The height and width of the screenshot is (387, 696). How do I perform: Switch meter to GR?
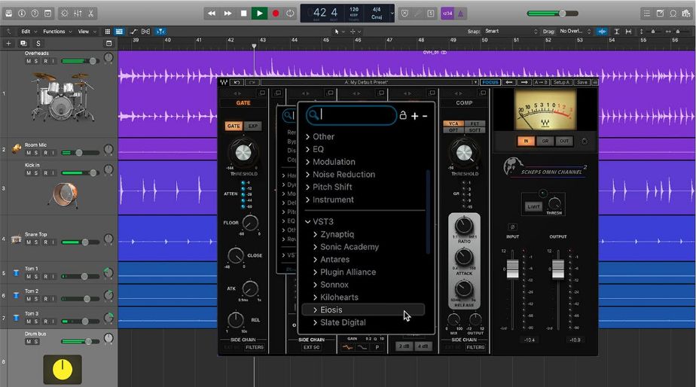point(545,141)
